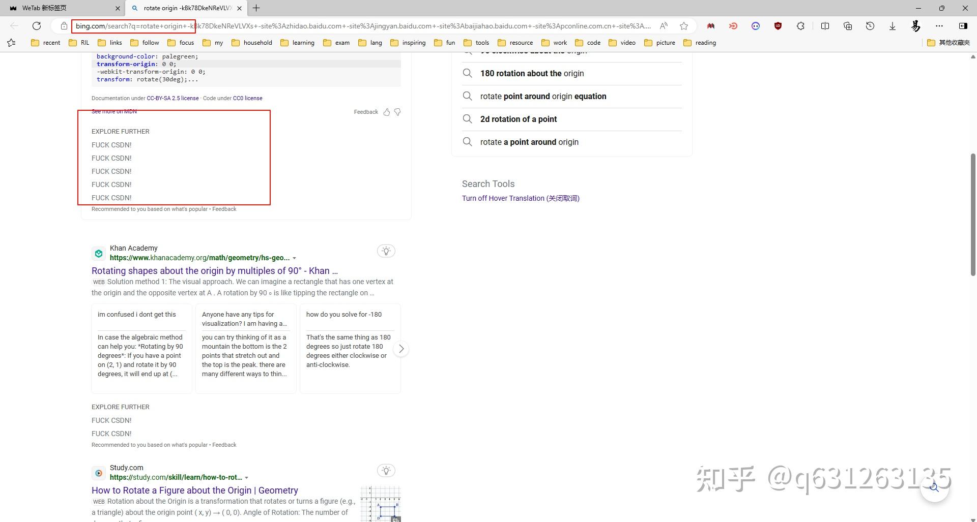Image resolution: width=977 pixels, height=522 pixels.
Task: Open the uBlock Origin shield extension
Action: point(778,26)
